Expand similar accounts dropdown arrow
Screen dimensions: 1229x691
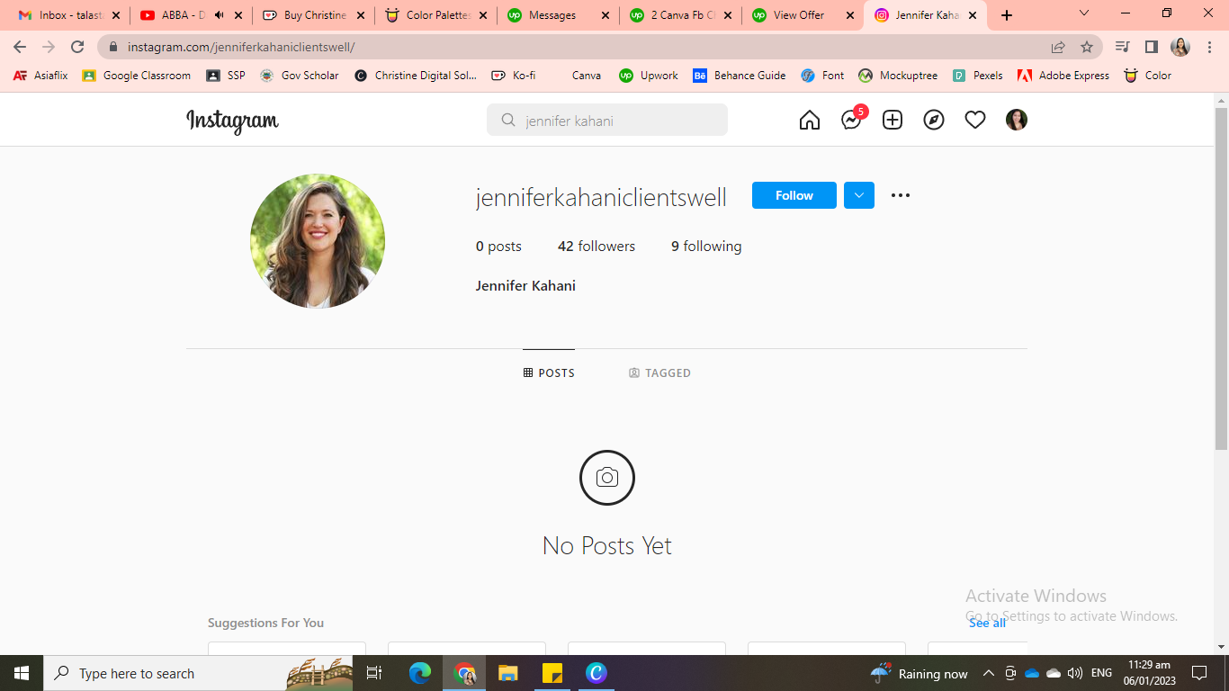[859, 195]
